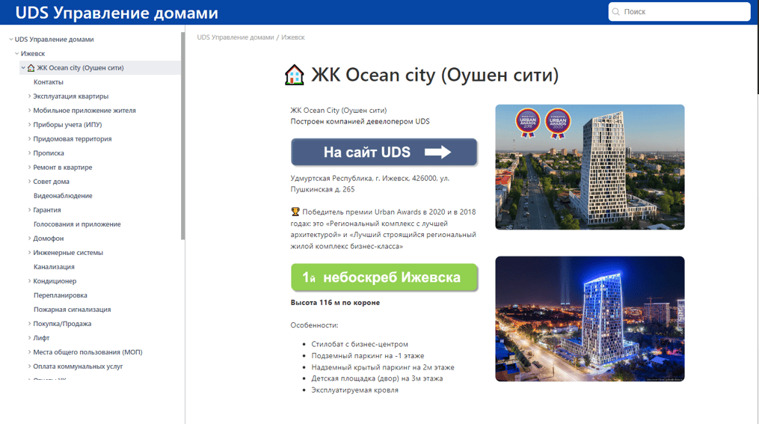
Task: Click the sidebar vertical scrollbar
Action: (x=182, y=135)
